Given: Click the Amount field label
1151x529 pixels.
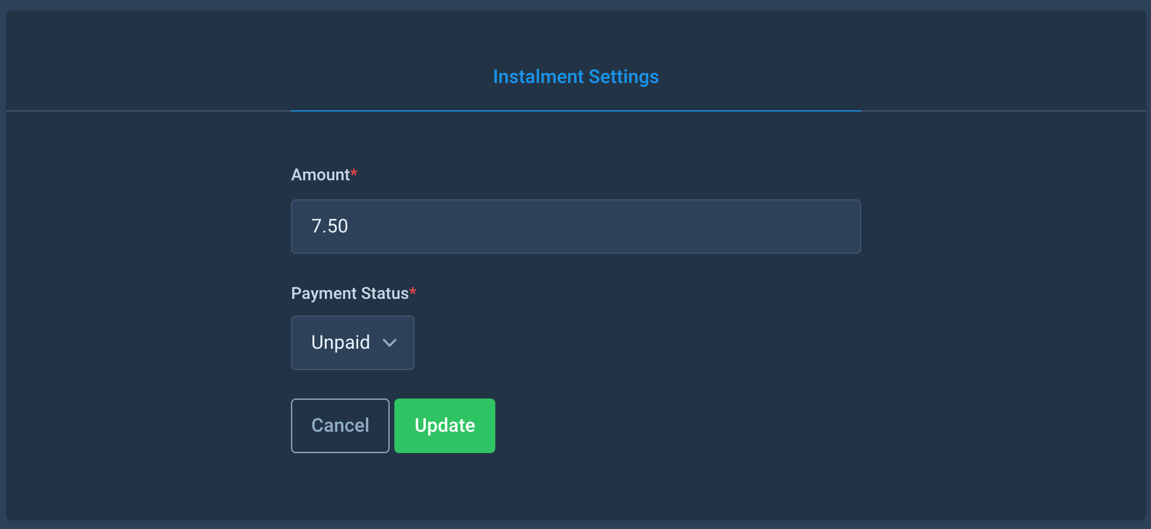Looking at the screenshot, I should pyautogui.click(x=320, y=175).
